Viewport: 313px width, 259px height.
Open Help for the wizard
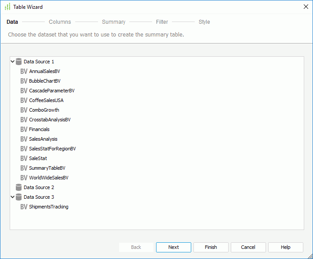286,247
